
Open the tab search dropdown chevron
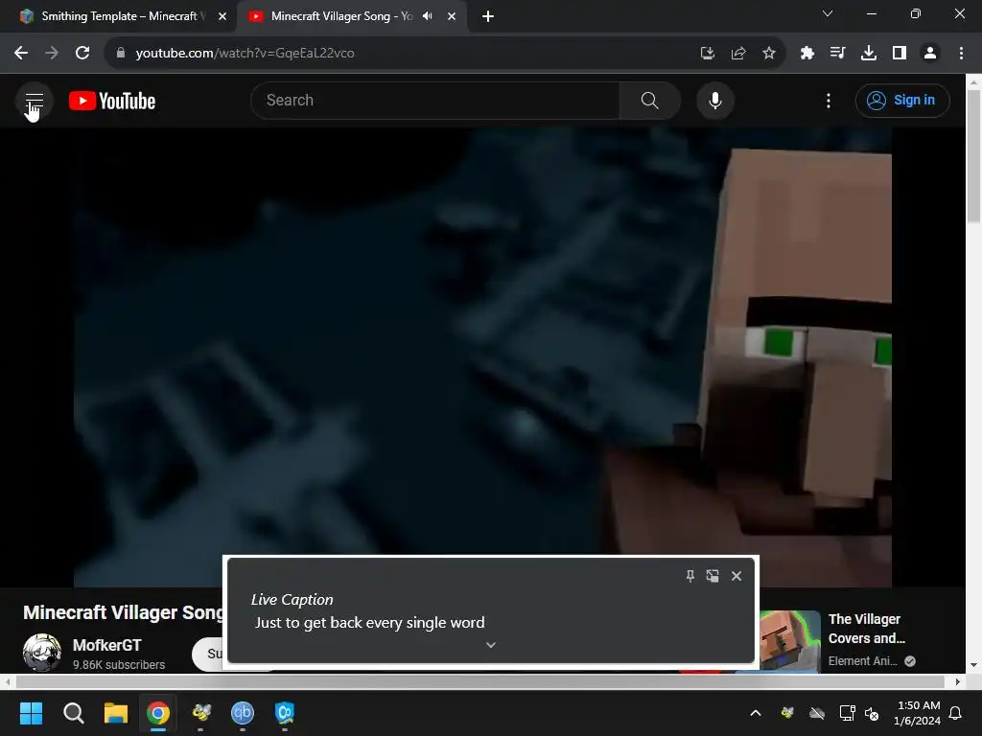[828, 13]
